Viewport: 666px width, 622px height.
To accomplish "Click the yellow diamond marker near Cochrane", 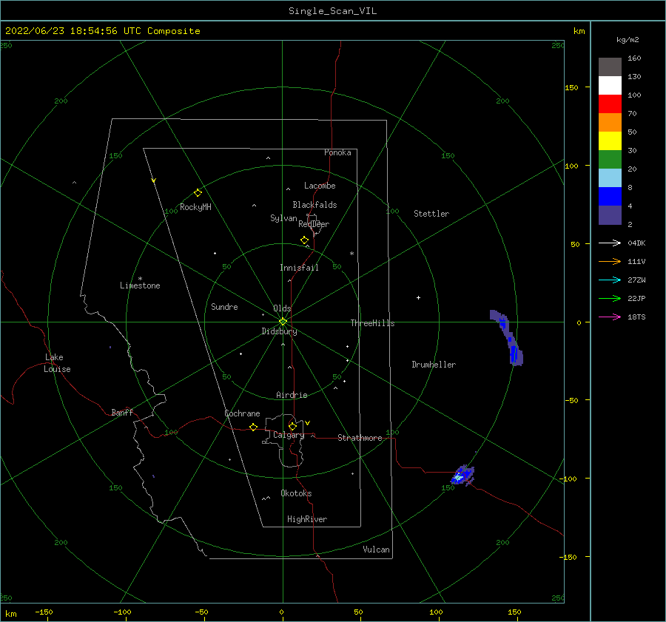I will point(253,427).
